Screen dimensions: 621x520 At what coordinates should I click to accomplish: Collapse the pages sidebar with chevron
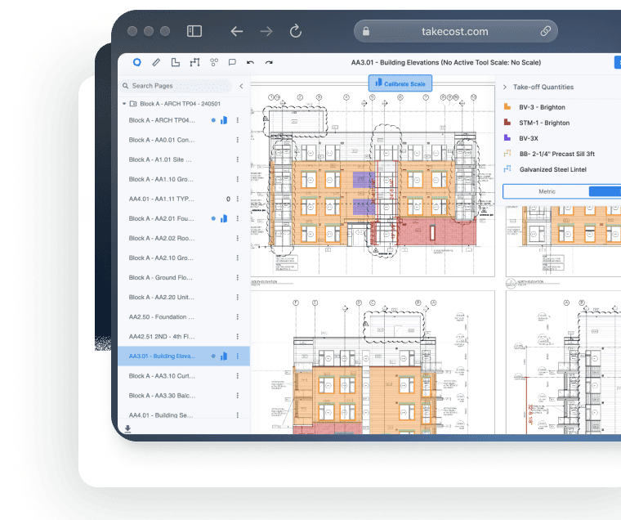pyautogui.click(x=241, y=86)
